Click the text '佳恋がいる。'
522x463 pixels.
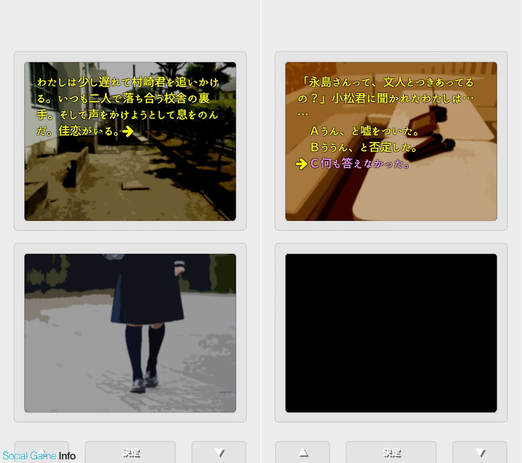(x=88, y=131)
